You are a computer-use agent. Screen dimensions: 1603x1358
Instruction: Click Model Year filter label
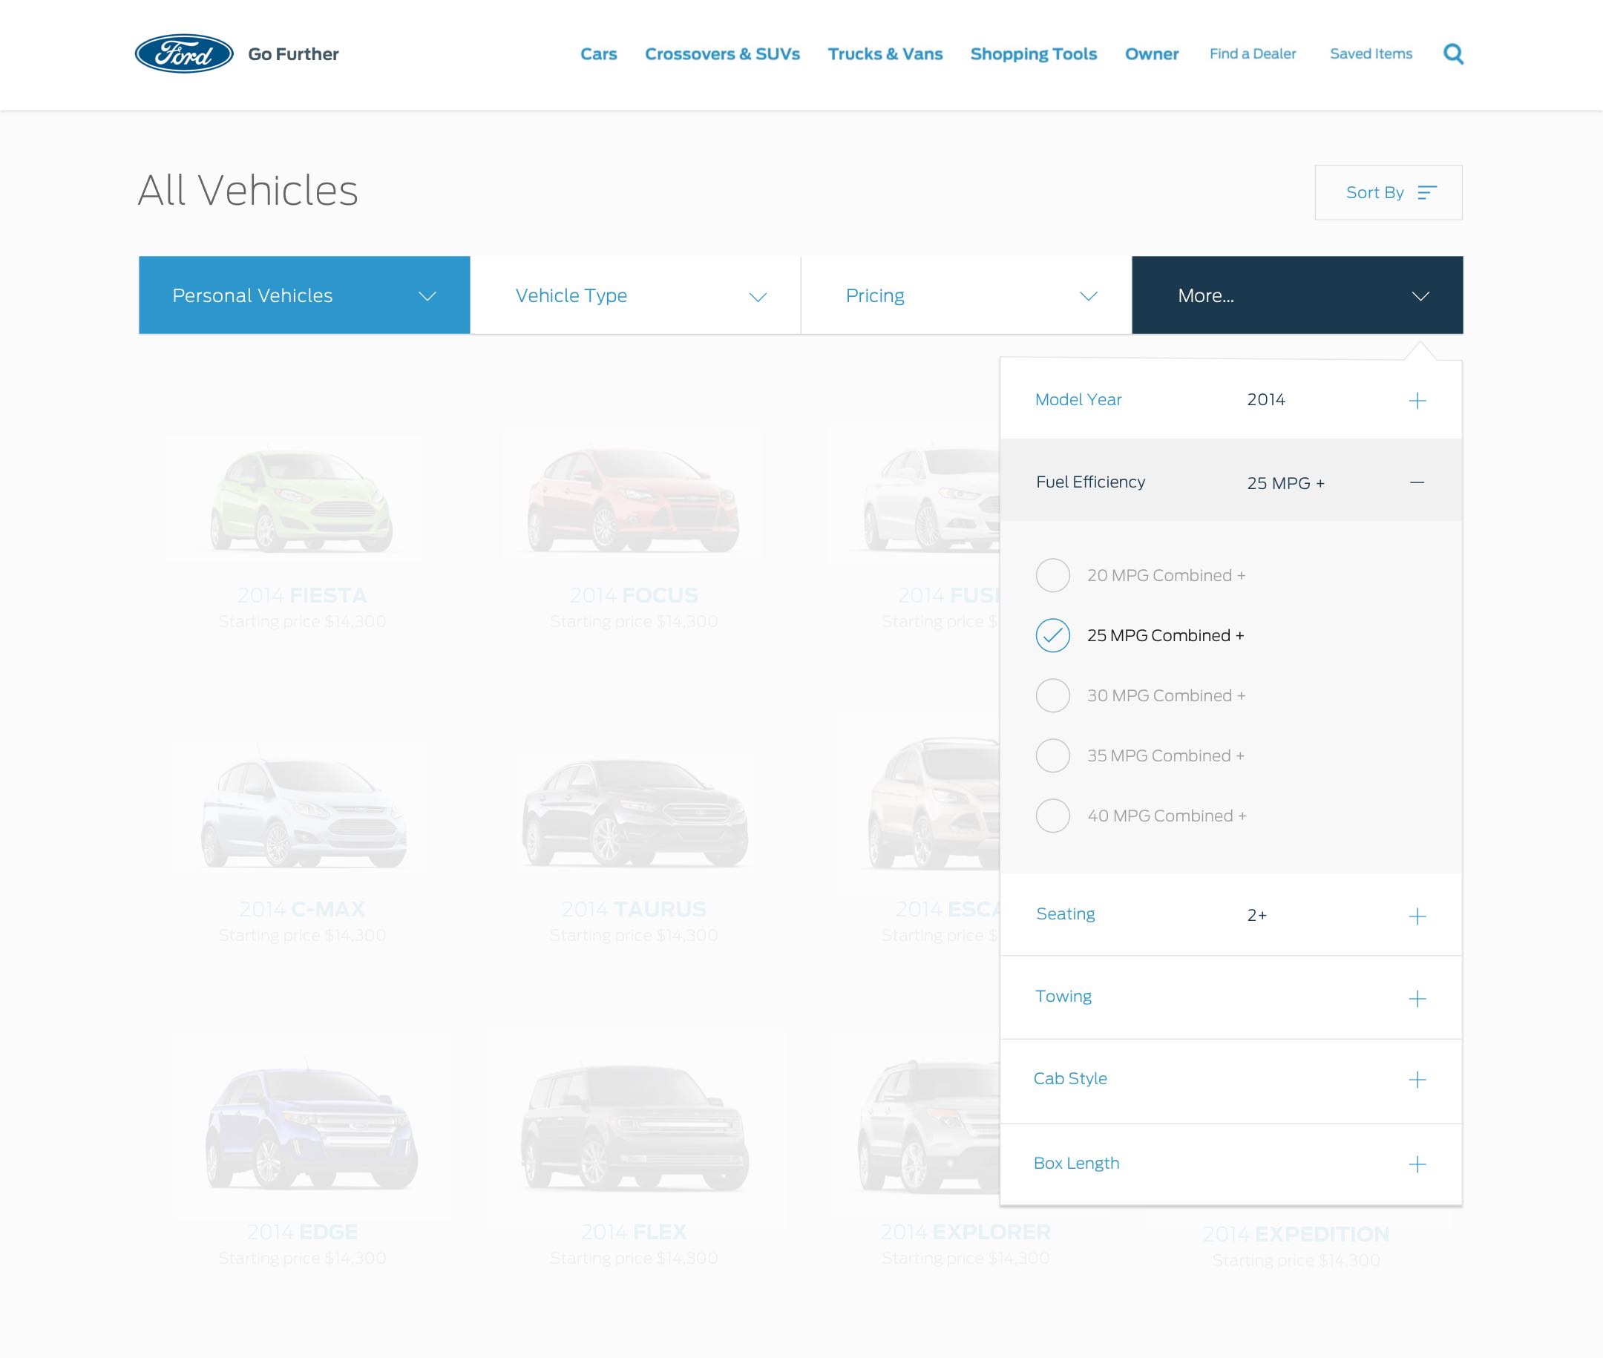pos(1078,399)
